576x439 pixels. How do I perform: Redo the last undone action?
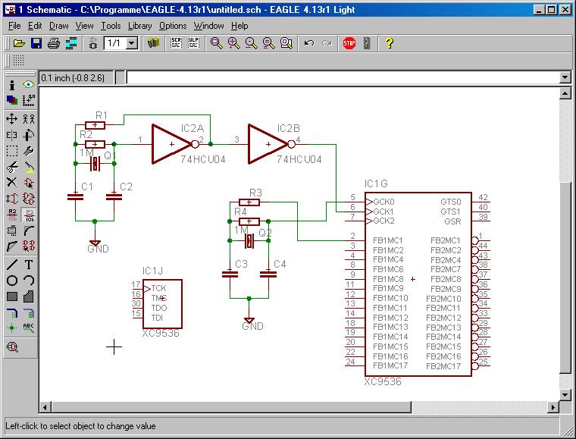click(327, 43)
